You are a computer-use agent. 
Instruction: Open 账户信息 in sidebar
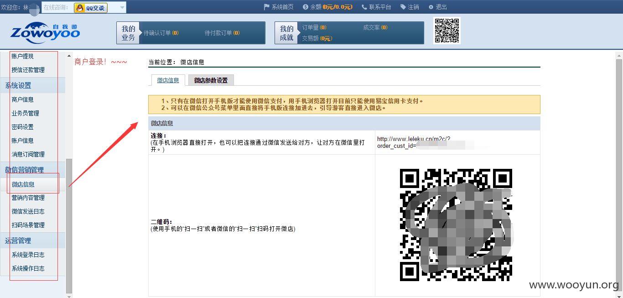23,141
